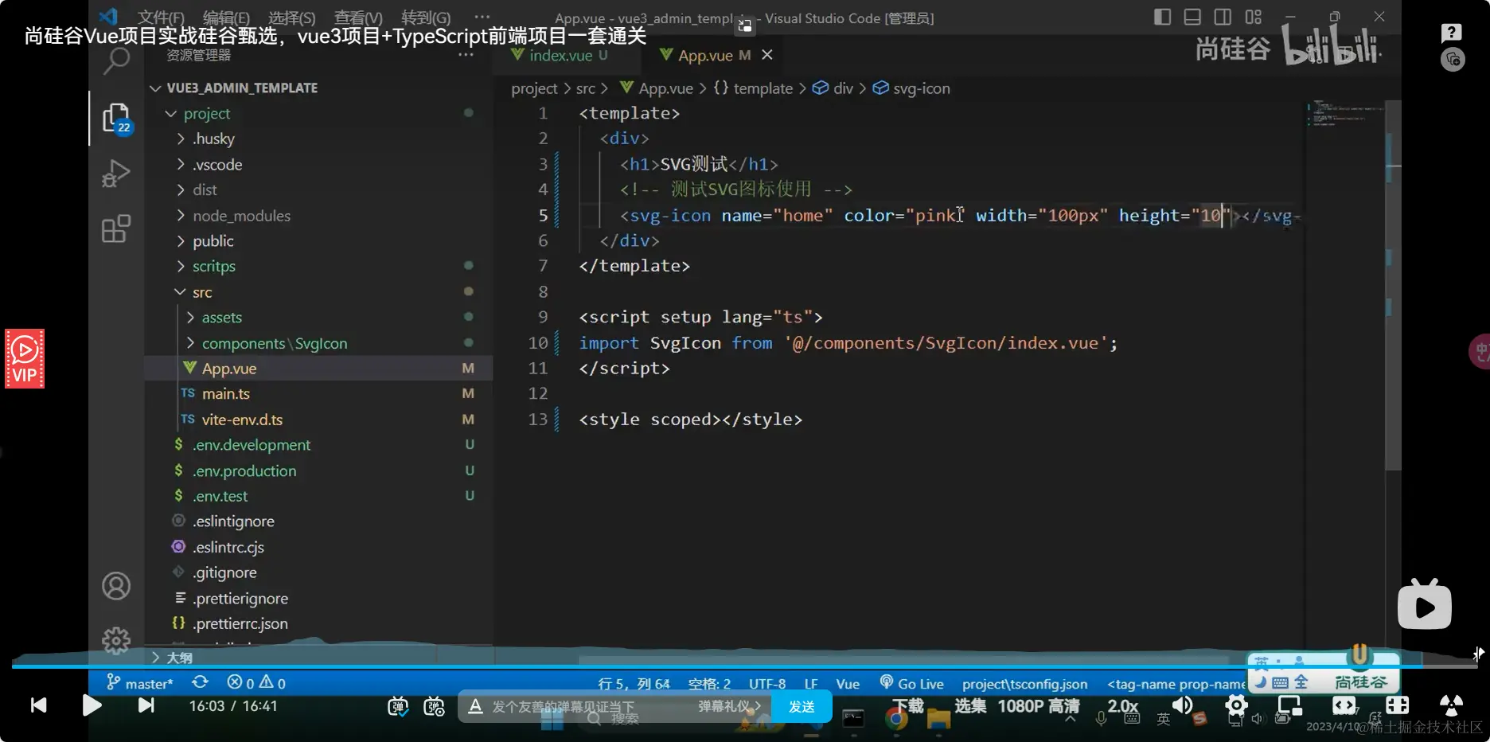Open danmaku settings icon beside the toggle
Screen dimensions: 1490x742
[x=434, y=706]
